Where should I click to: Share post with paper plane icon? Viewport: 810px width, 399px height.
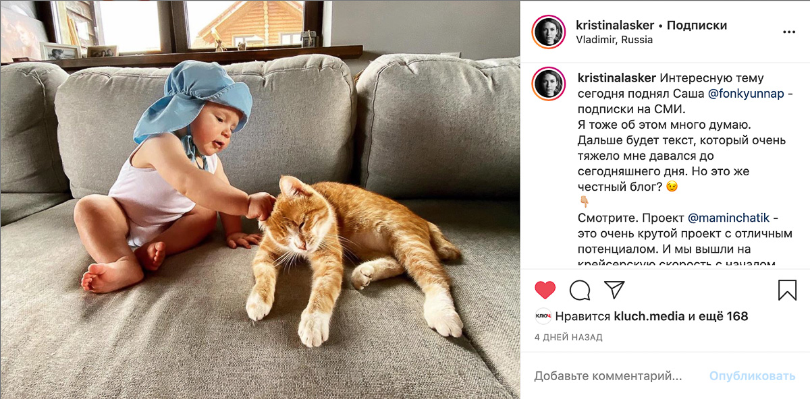pyautogui.click(x=614, y=290)
